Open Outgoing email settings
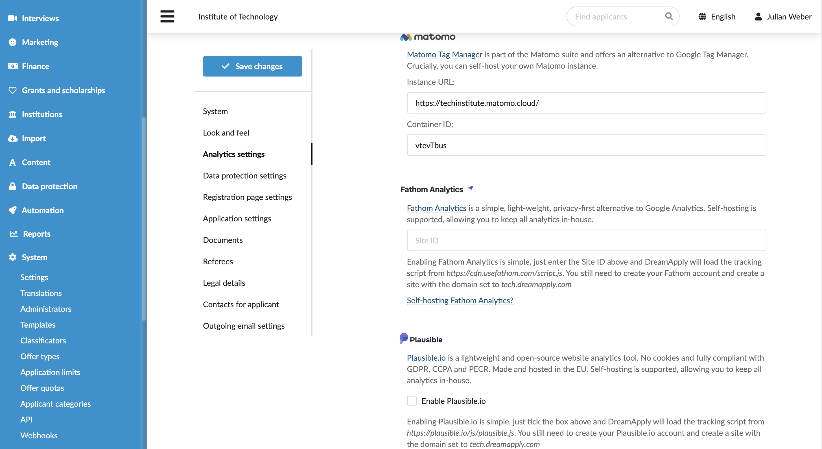This screenshot has width=822, height=449. point(244,326)
